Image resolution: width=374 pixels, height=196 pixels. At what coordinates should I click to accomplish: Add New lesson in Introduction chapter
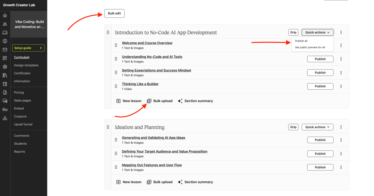pyautogui.click(x=129, y=101)
